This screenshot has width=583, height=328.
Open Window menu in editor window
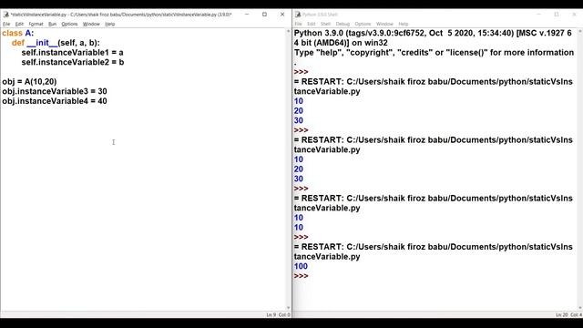point(91,24)
